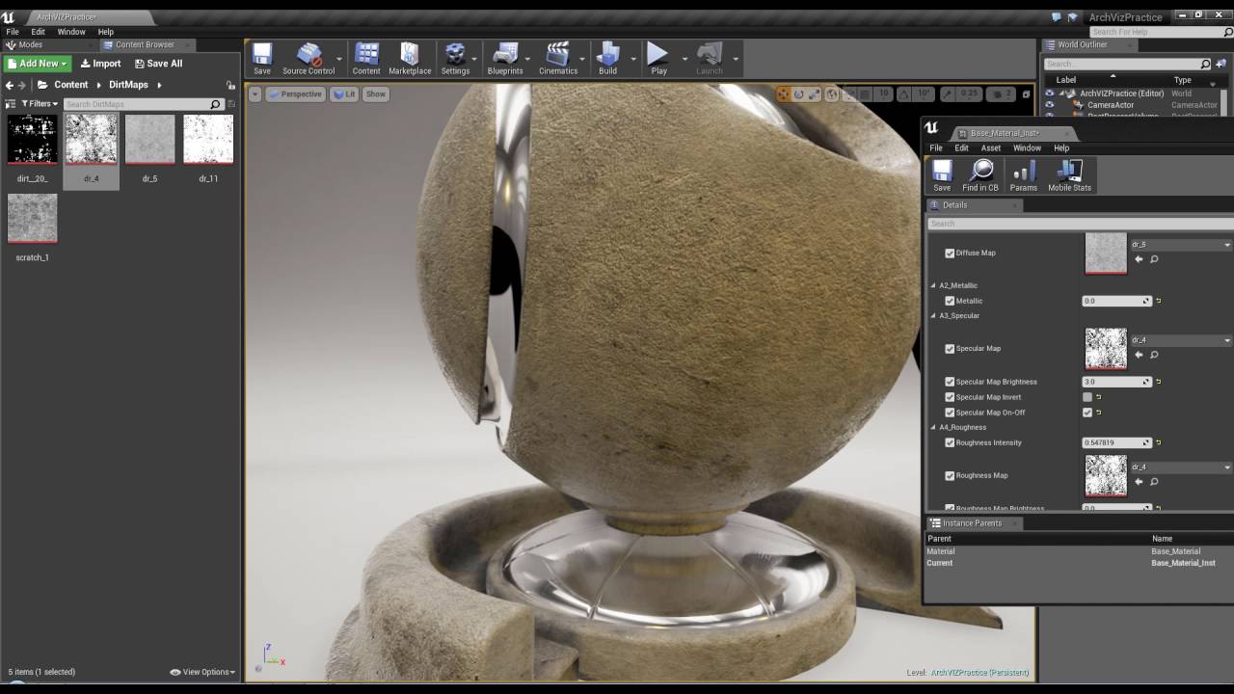This screenshot has width=1234, height=694.
Task: Click Find in CB in material editor
Action: tap(980, 175)
